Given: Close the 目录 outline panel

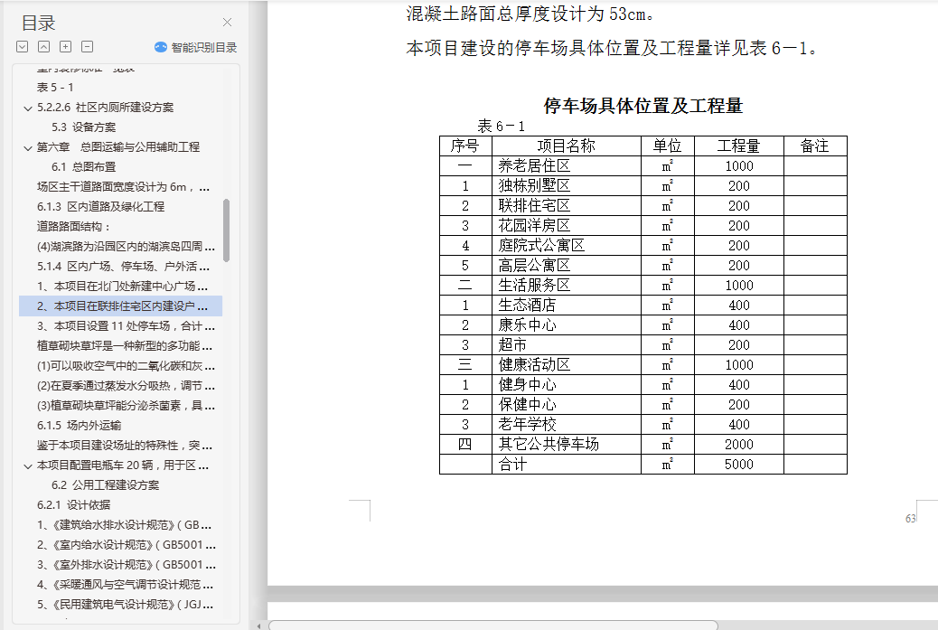Looking at the screenshot, I should coord(228,22).
